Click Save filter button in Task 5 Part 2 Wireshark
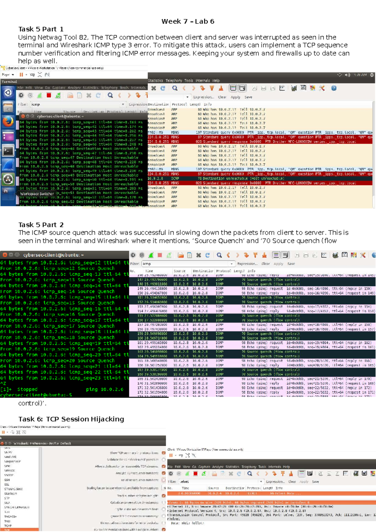Screen dimensions: 376x532 pyautogui.click(x=291, y=264)
